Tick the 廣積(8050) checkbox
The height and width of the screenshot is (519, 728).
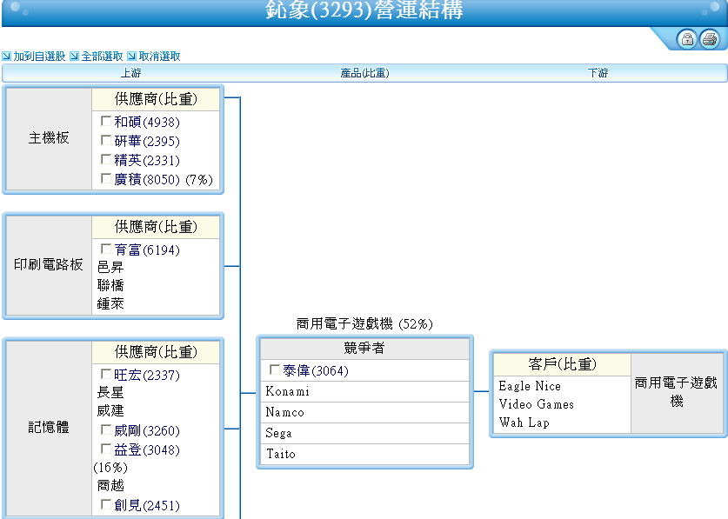coord(106,179)
